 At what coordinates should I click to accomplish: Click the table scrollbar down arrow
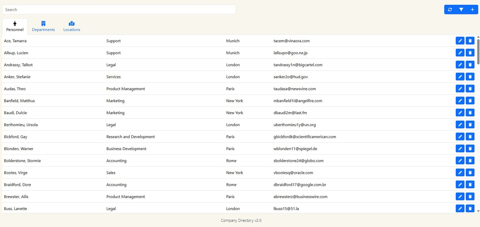click(x=478, y=211)
